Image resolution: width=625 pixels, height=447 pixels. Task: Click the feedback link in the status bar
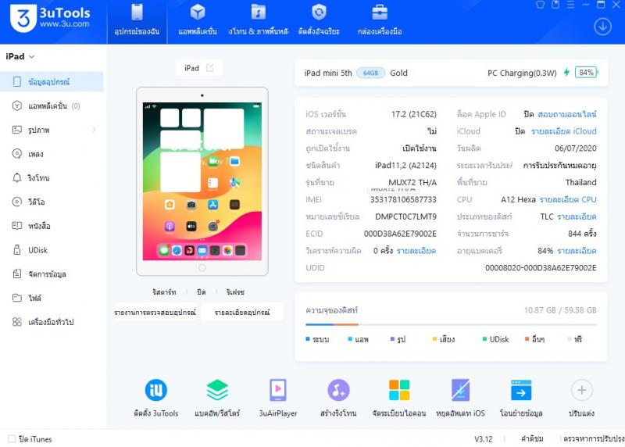532,438
